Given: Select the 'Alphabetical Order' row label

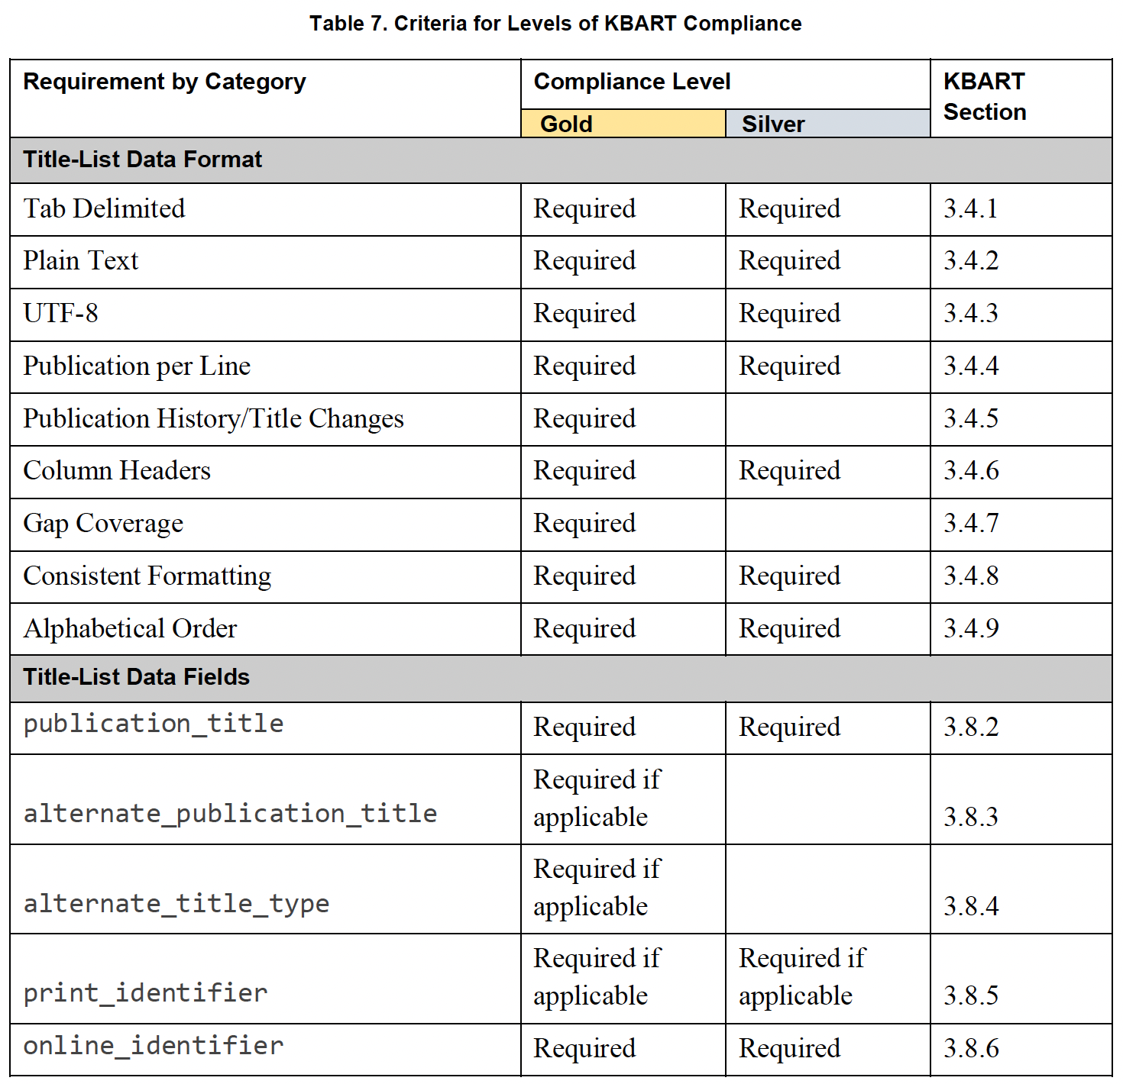Looking at the screenshot, I should [130, 628].
